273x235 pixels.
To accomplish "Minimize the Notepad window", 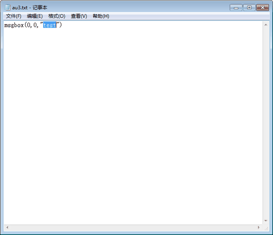I will pos(236,8).
